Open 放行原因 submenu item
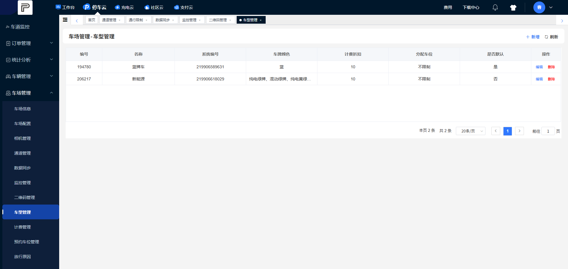 pos(31,257)
